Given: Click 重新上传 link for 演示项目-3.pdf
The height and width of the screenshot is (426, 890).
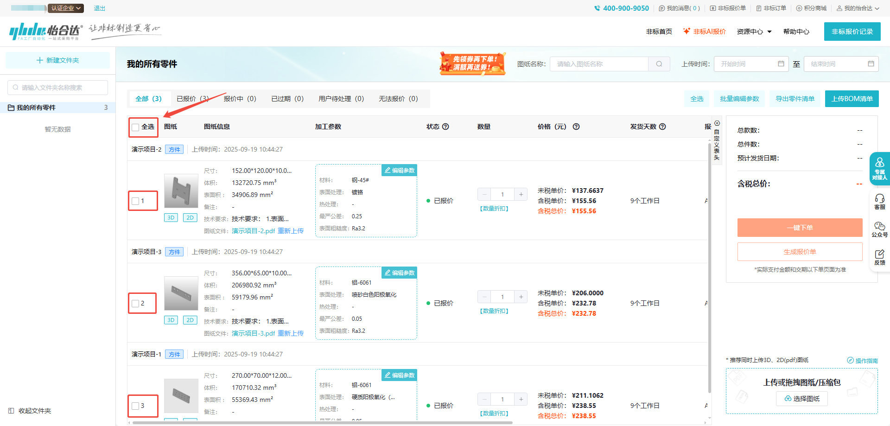Looking at the screenshot, I should (291, 333).
